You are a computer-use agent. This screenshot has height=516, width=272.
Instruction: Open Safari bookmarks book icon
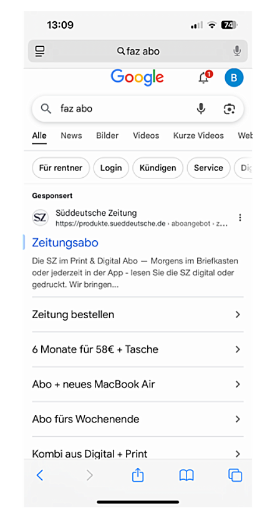pos(187,475)
